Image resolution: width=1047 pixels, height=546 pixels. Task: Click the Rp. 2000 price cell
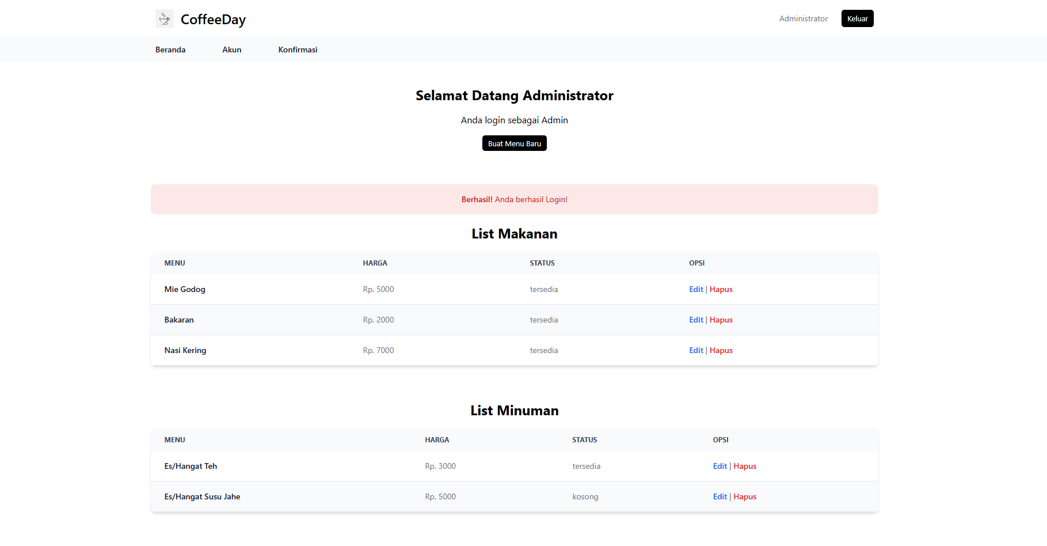pos(378,320)
